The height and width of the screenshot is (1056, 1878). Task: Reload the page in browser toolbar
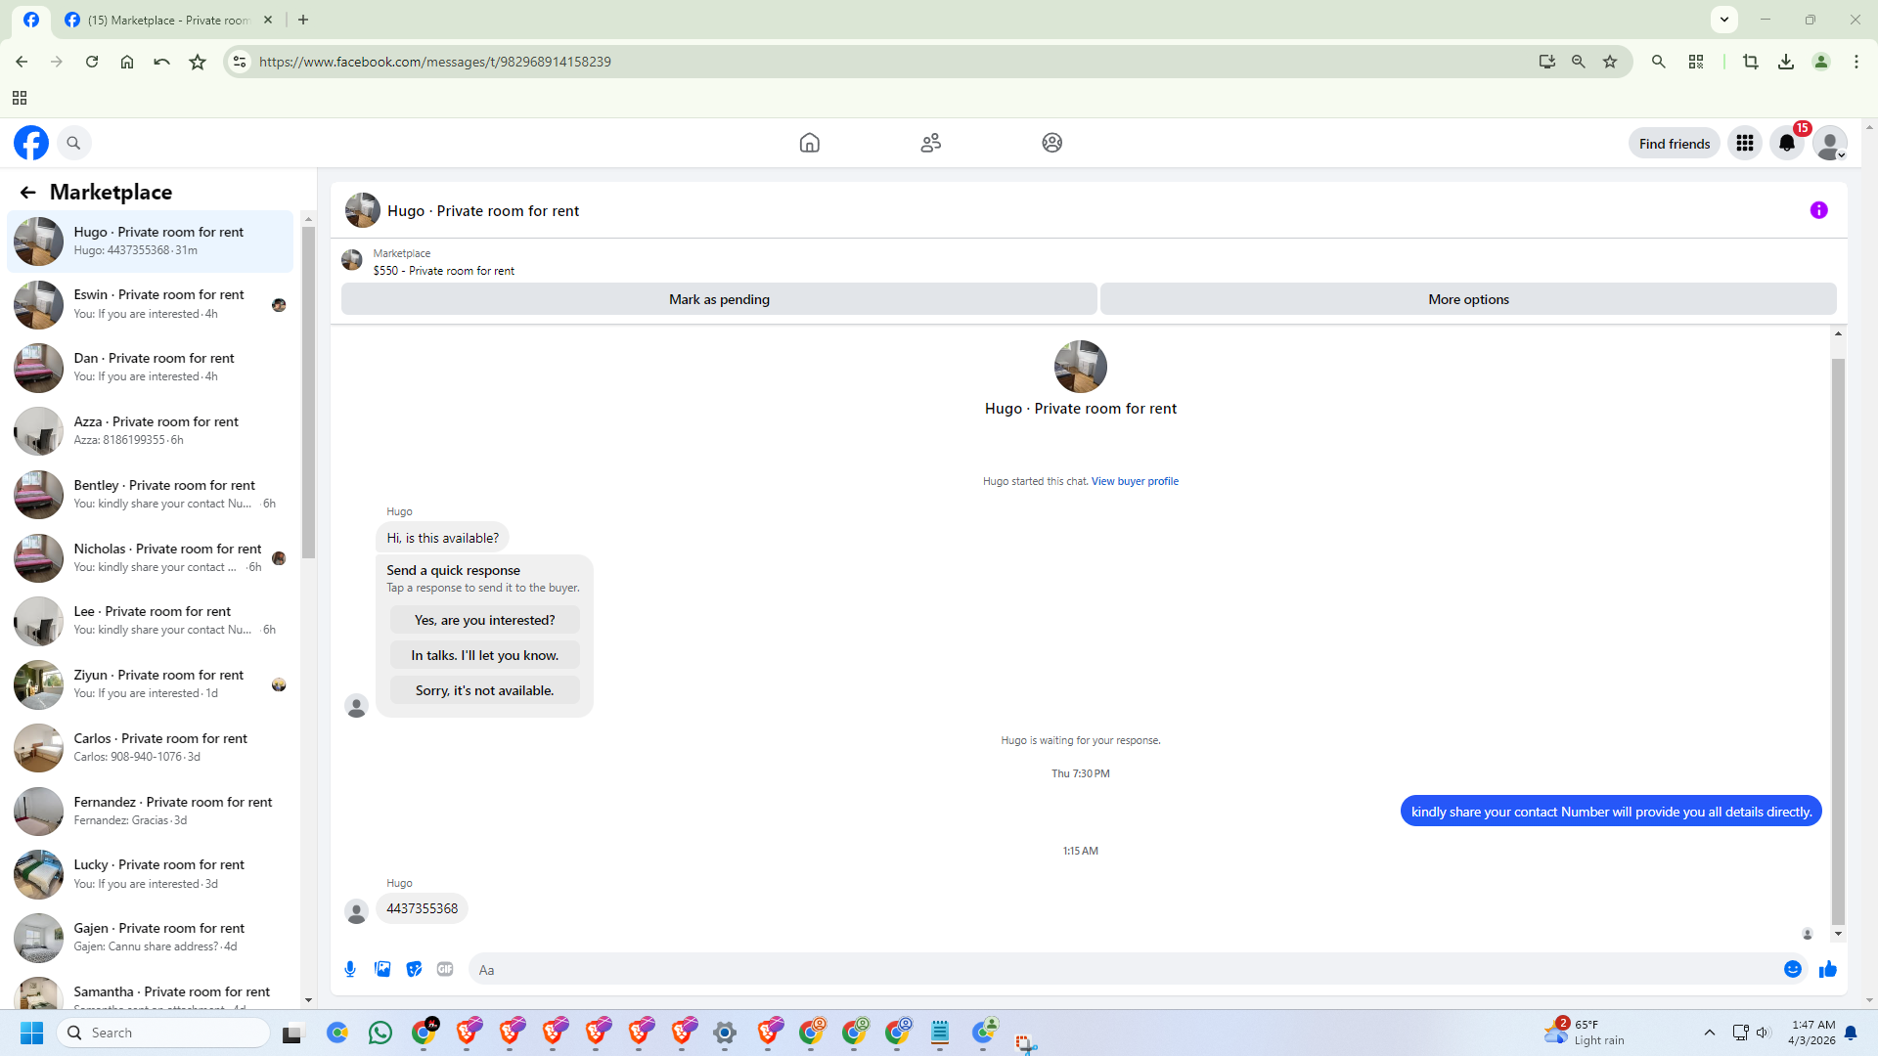point(92,62)
